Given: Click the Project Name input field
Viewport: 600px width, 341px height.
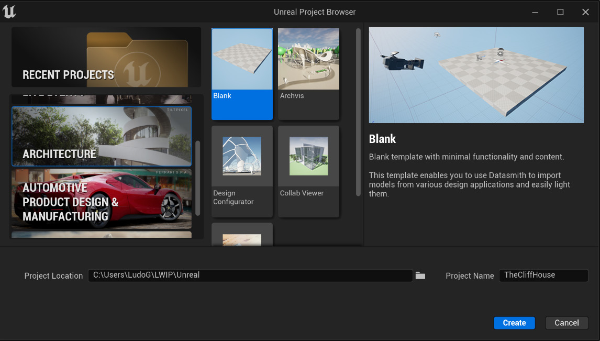Looking at the screenshot, I should coord(543,276).
